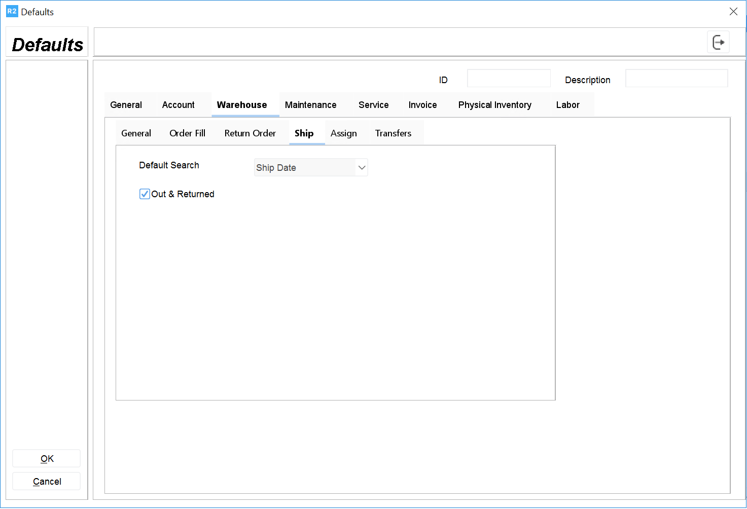Switch to the Assign sub-tab
Viewport: 747px width, 509px height.
point(343,133)
